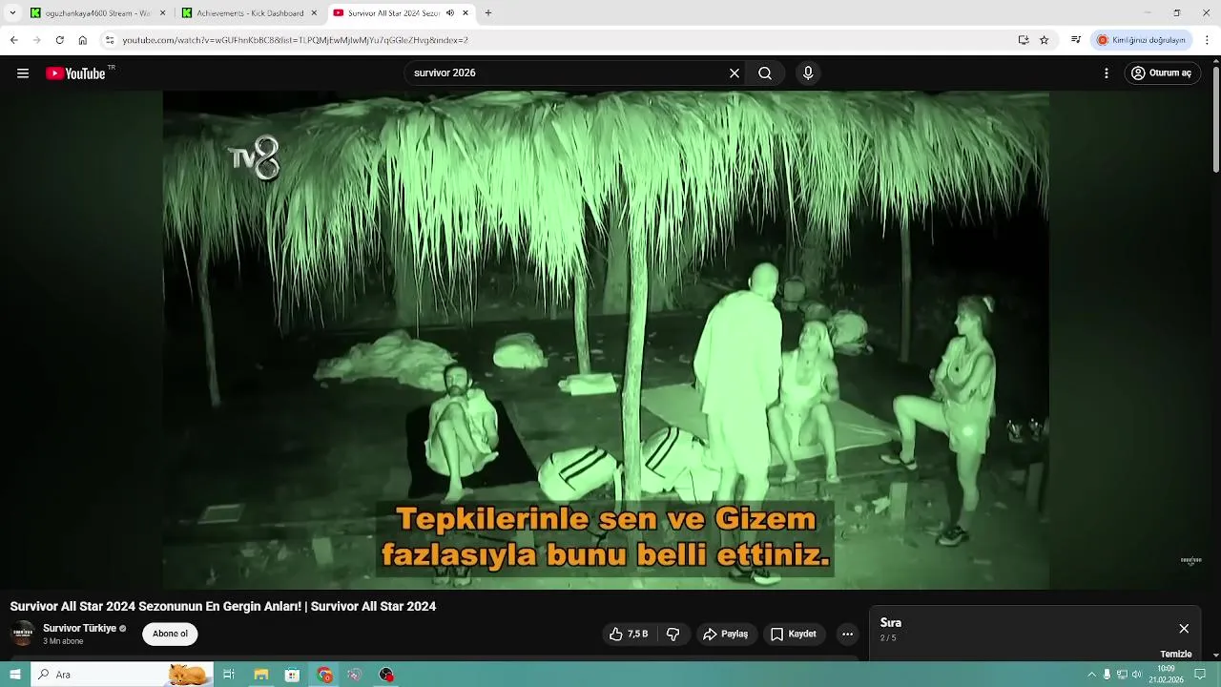The image size is (1221, 687).
Task: Select the Chrome taskbar icon
Action: (x=324, y=675)
